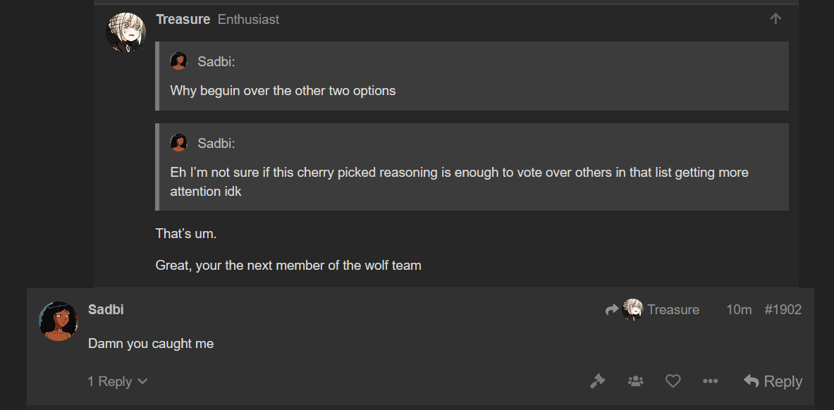Click the Treasure reply-to name link
The image size is (834, 410).
click(673, 309)
